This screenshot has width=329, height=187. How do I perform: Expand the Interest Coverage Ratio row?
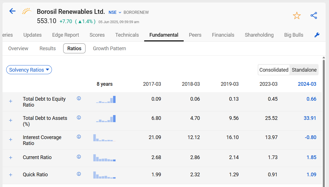11,140
